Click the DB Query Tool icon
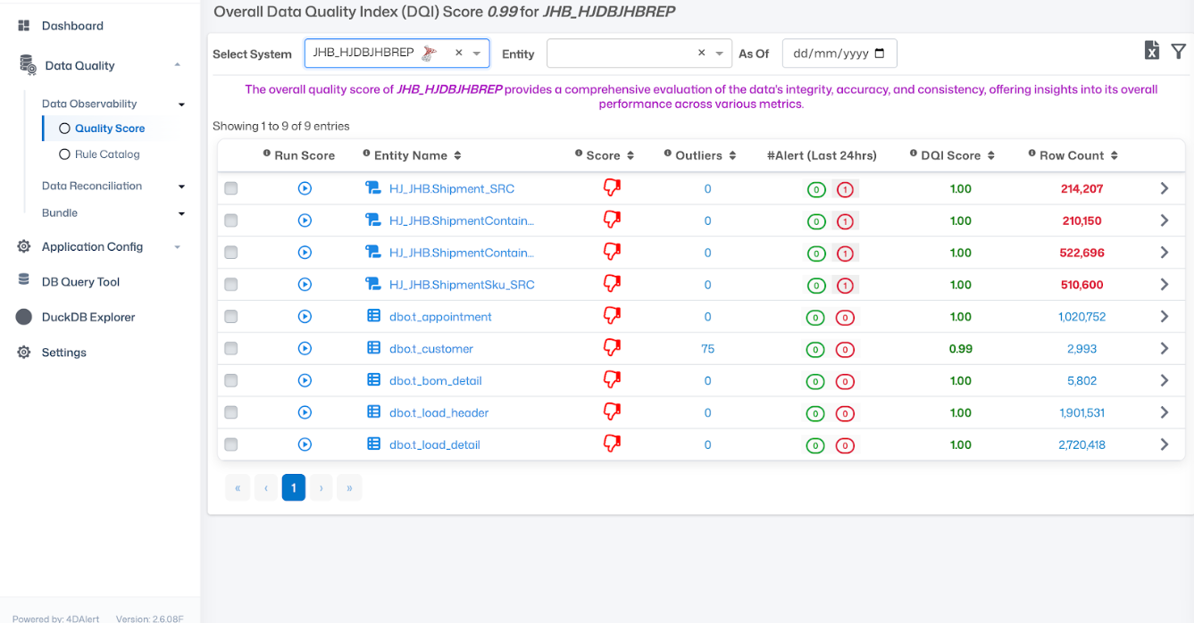Viewport: 1194px width, 623px height. pyautogui.click(x=24, y=280)
